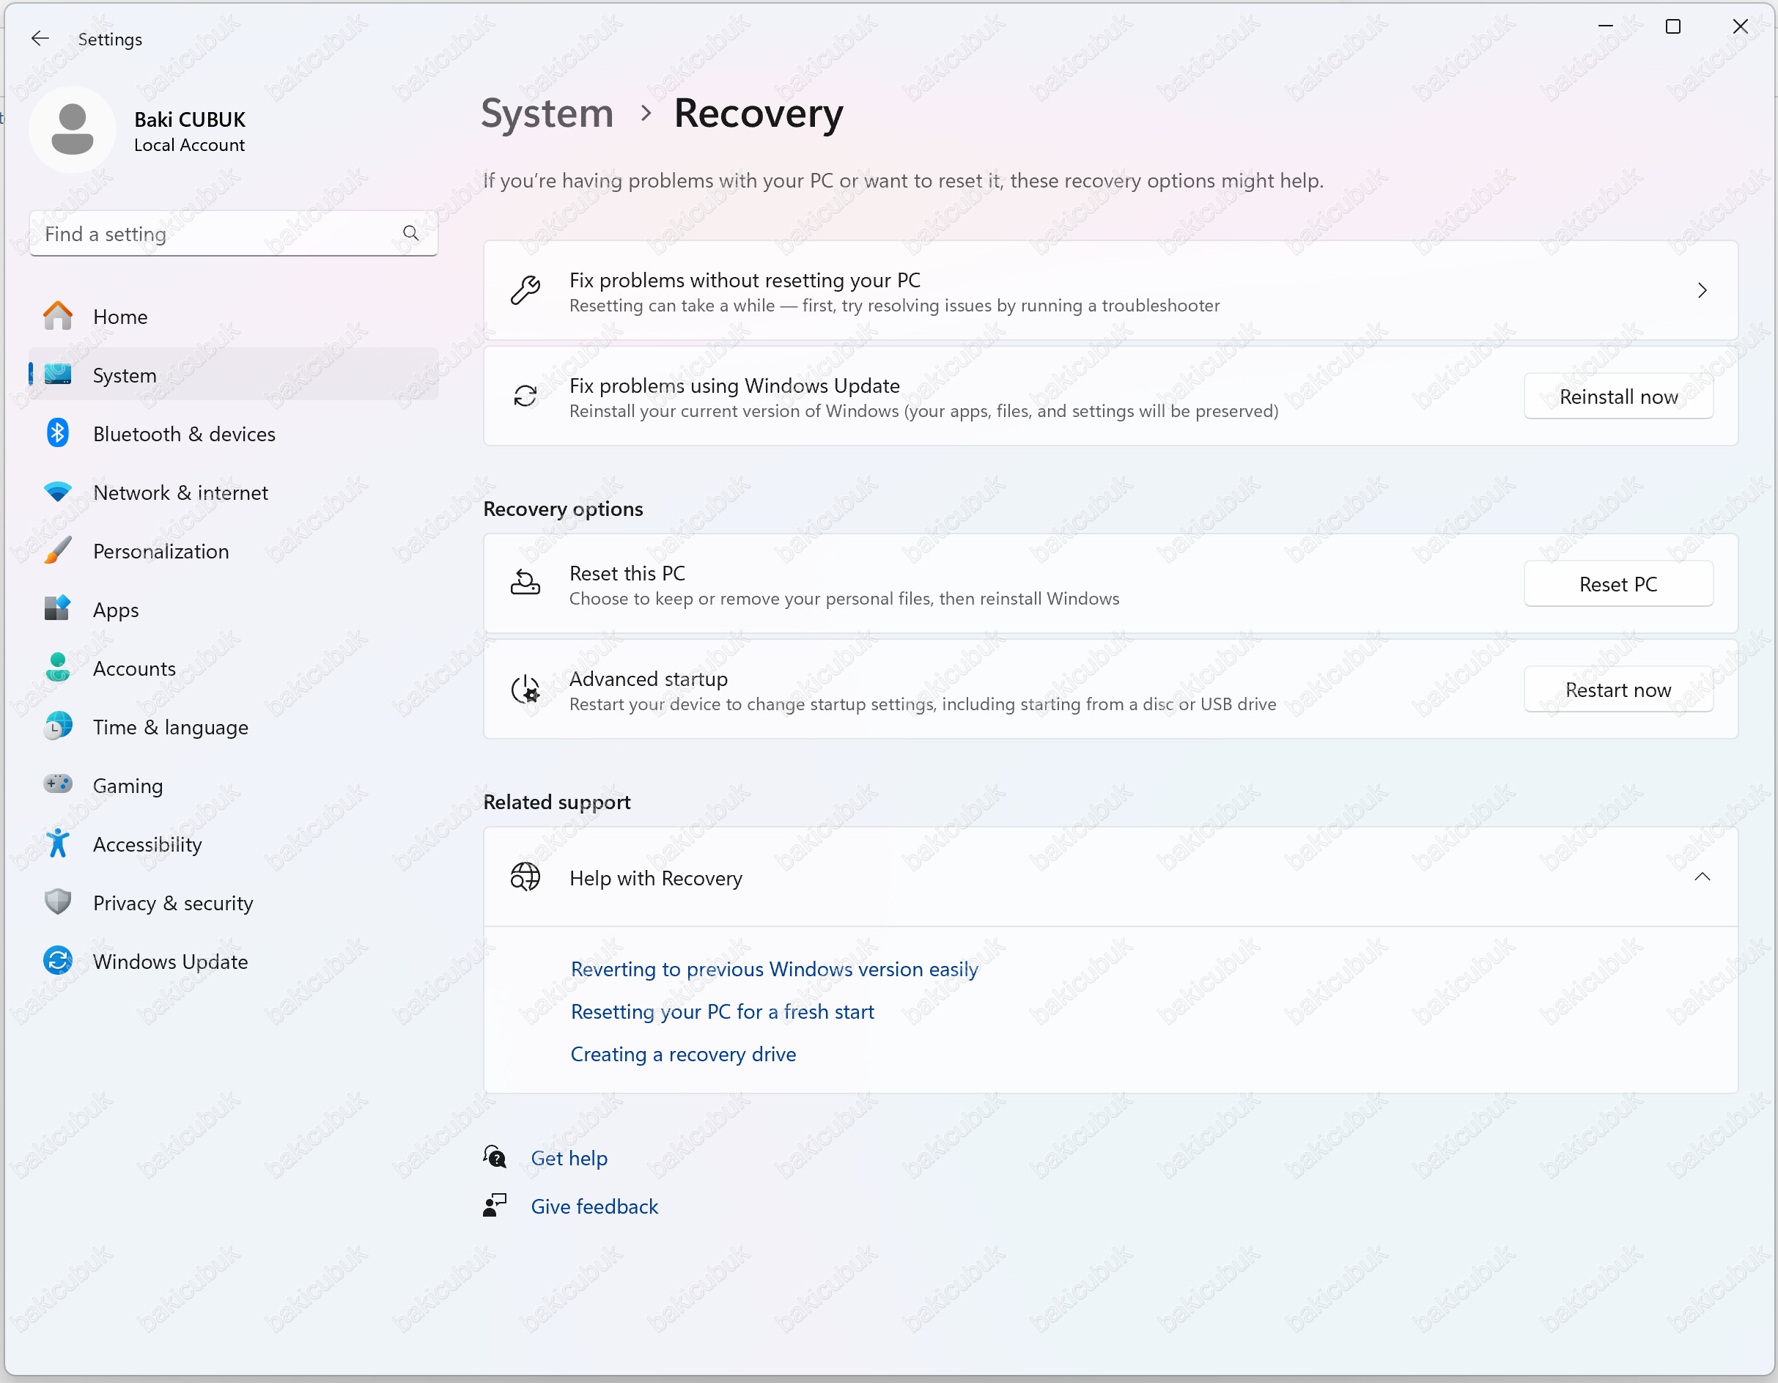Click the wrench troubleshoot icon
This screenshot has width=1778, height=1383.
[525, 291]
